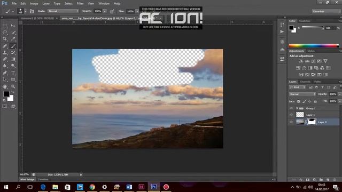Viewport: 342px width, 192px height.
Task: Select the Clone Stamp tool
Action: coord(5,52)
